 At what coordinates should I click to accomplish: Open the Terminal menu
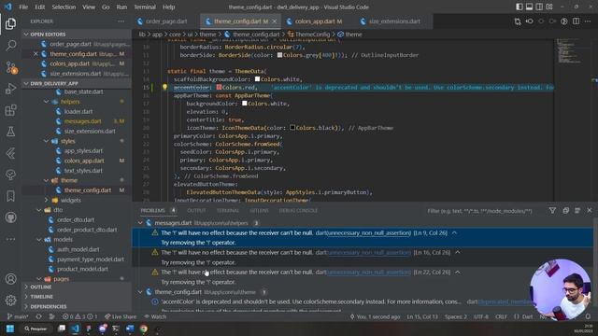tap(145, 7)
